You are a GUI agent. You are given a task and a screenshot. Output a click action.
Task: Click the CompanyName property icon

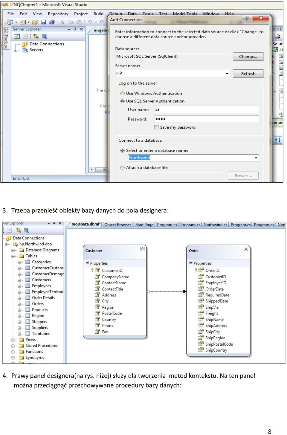(x=97, y=277)
